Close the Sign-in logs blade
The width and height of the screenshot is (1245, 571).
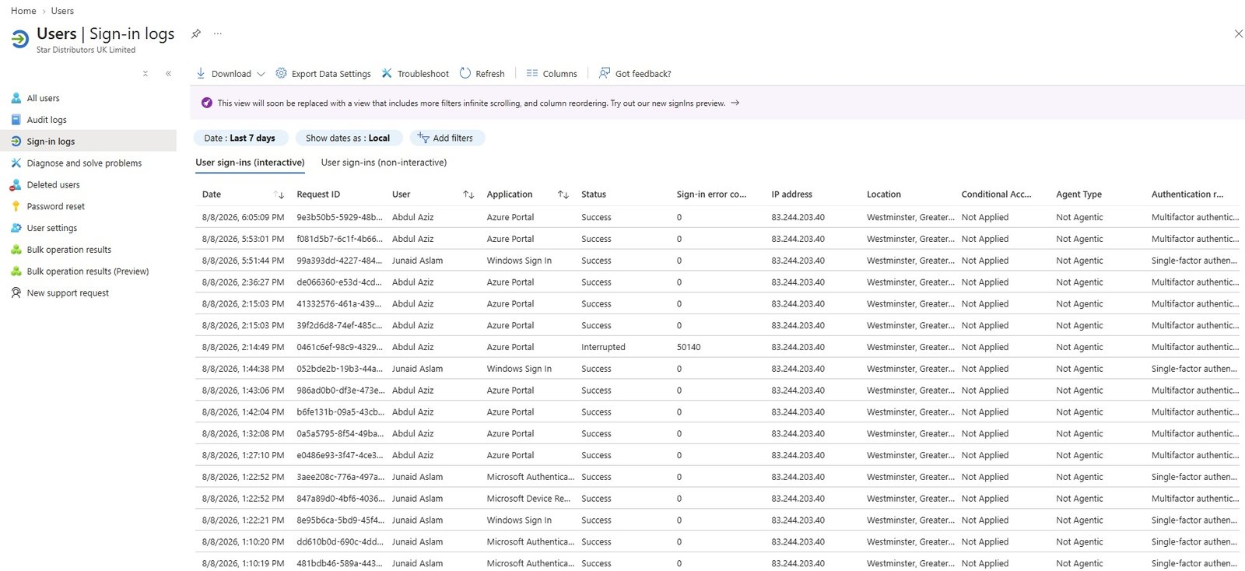(1238, 33)
